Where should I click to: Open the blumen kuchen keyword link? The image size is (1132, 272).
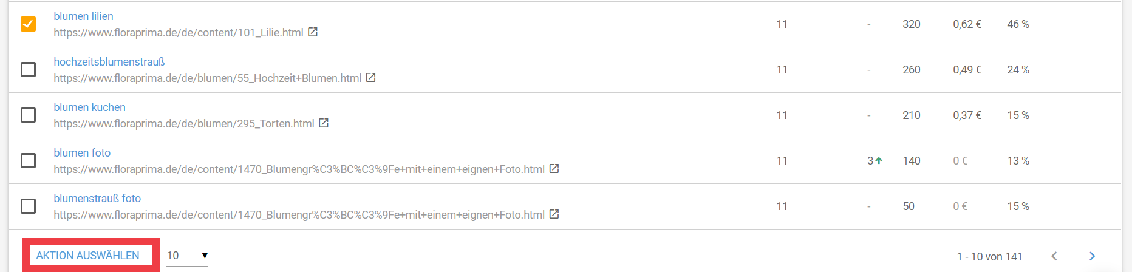[89, 107]
